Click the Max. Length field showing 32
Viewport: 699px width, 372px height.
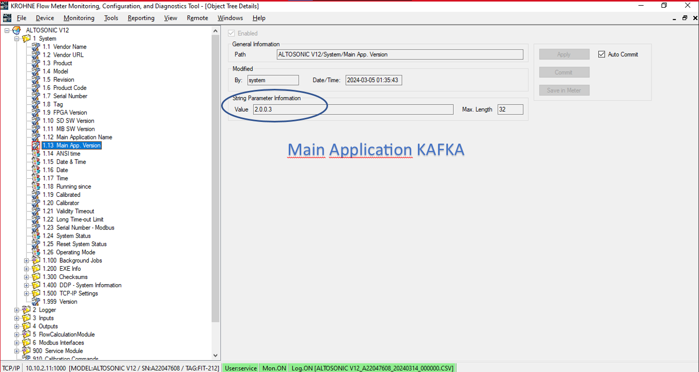point(510,110)
